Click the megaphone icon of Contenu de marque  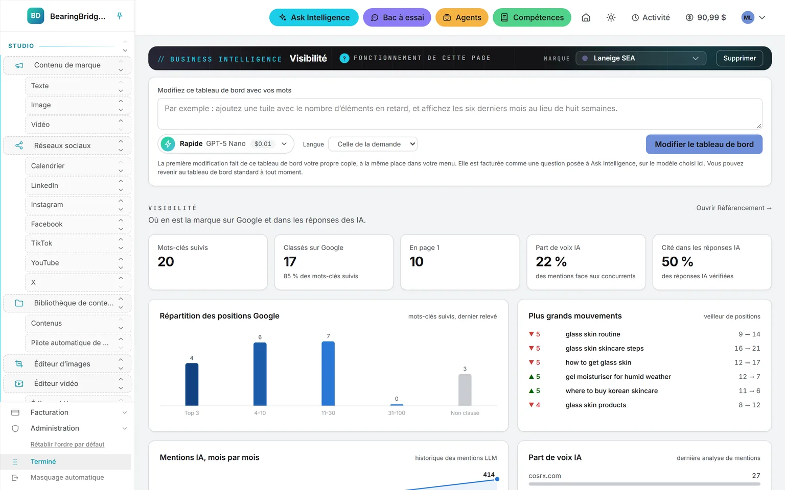tap(19, 65)
